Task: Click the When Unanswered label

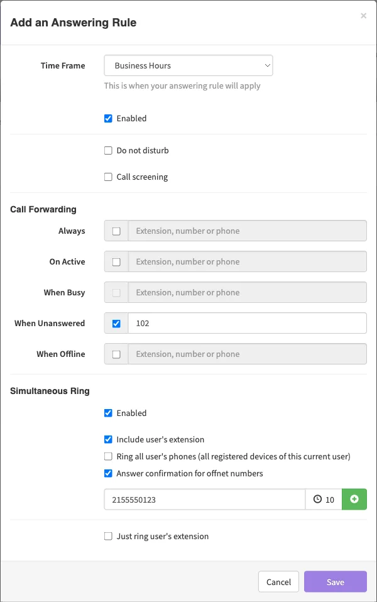Action: tap(50, 323)
